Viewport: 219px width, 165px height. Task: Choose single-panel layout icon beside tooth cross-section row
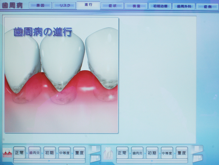point(197,149)
